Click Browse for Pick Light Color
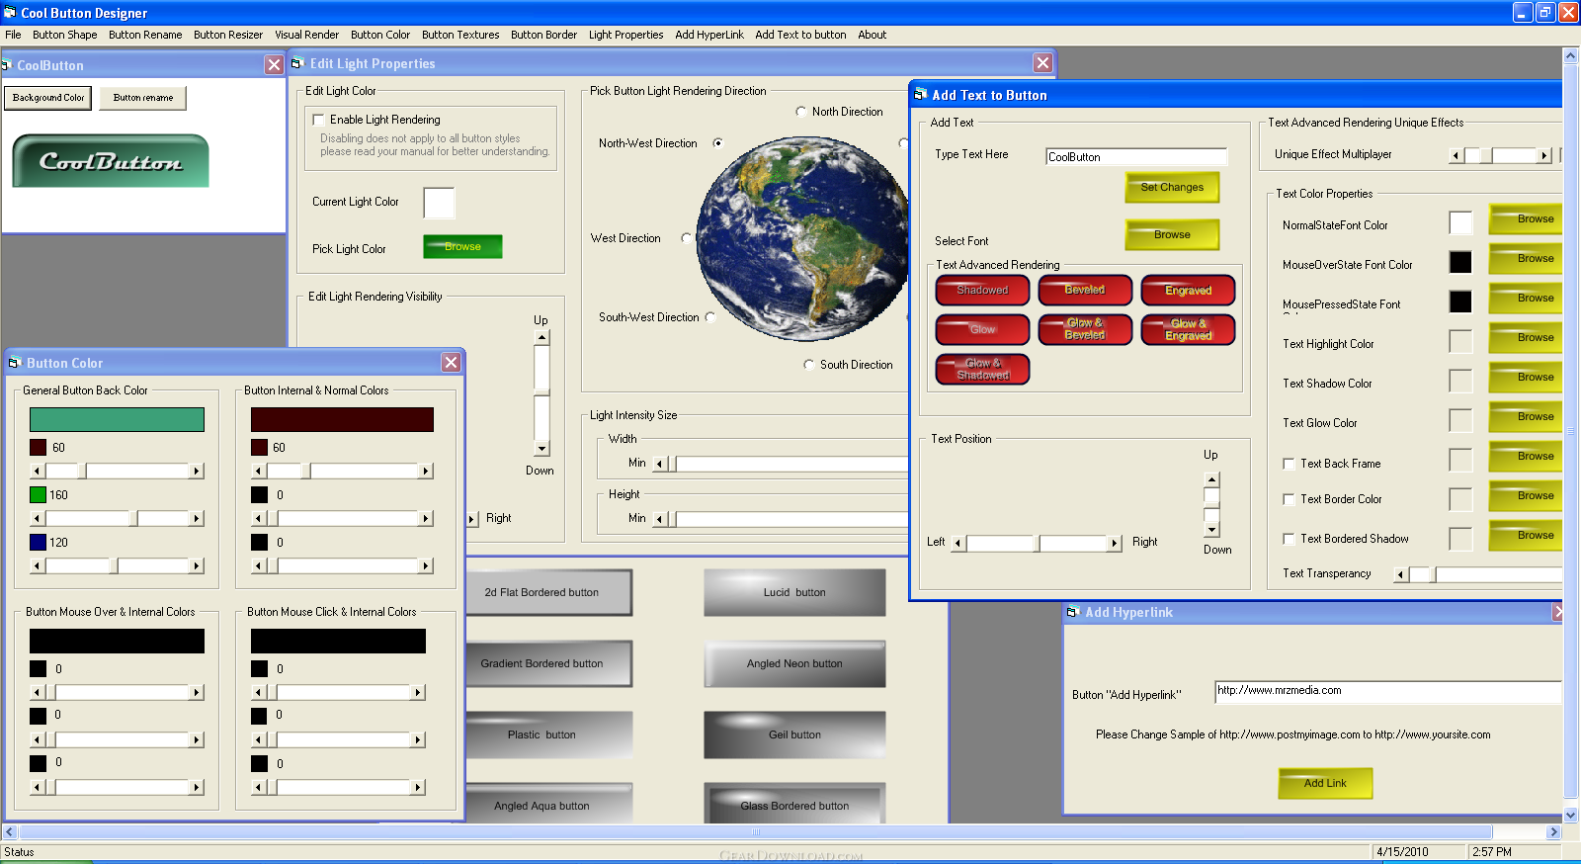 coord(462,247)
